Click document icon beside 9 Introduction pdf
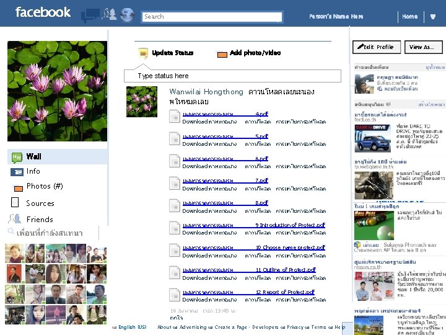The width and height of the screenshot is (446, 335). [x=175, y=228]
